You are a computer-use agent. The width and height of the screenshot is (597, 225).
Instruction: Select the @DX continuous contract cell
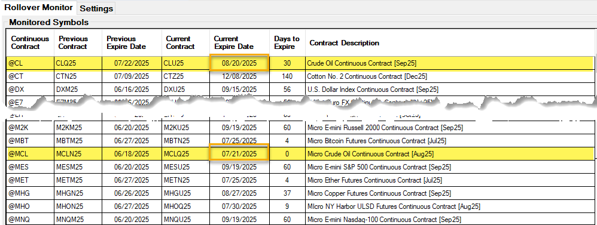tap(31, 90)
